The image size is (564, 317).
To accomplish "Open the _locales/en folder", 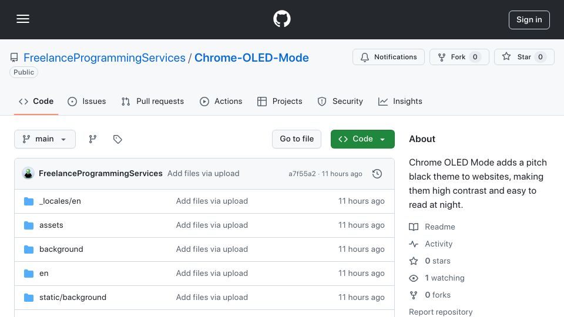I will point(60,201).
